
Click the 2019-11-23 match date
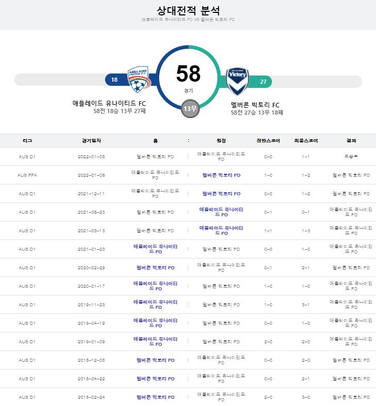click(91, 305)
